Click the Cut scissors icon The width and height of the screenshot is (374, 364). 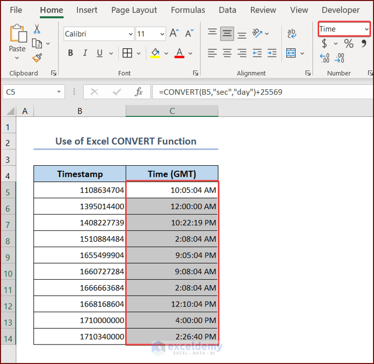(x=37, y=29)
